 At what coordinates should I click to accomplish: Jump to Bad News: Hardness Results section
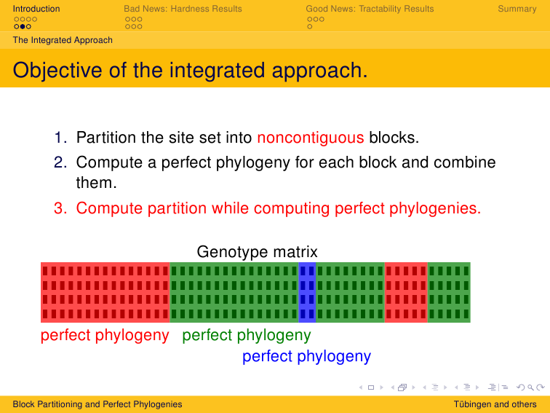[183, 9]
